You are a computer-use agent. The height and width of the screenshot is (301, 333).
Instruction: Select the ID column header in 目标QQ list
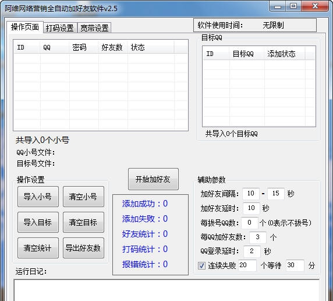216,54
